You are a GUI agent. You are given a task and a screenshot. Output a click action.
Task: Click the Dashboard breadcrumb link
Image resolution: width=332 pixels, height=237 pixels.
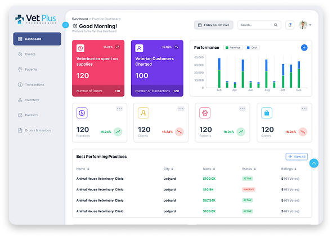tap(79, 19)
